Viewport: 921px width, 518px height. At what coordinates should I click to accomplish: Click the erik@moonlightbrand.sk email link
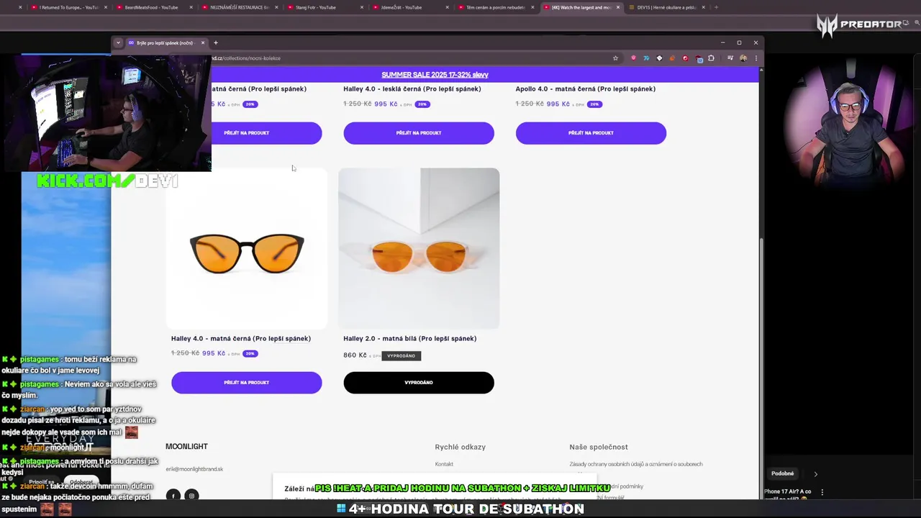point(194,469)
